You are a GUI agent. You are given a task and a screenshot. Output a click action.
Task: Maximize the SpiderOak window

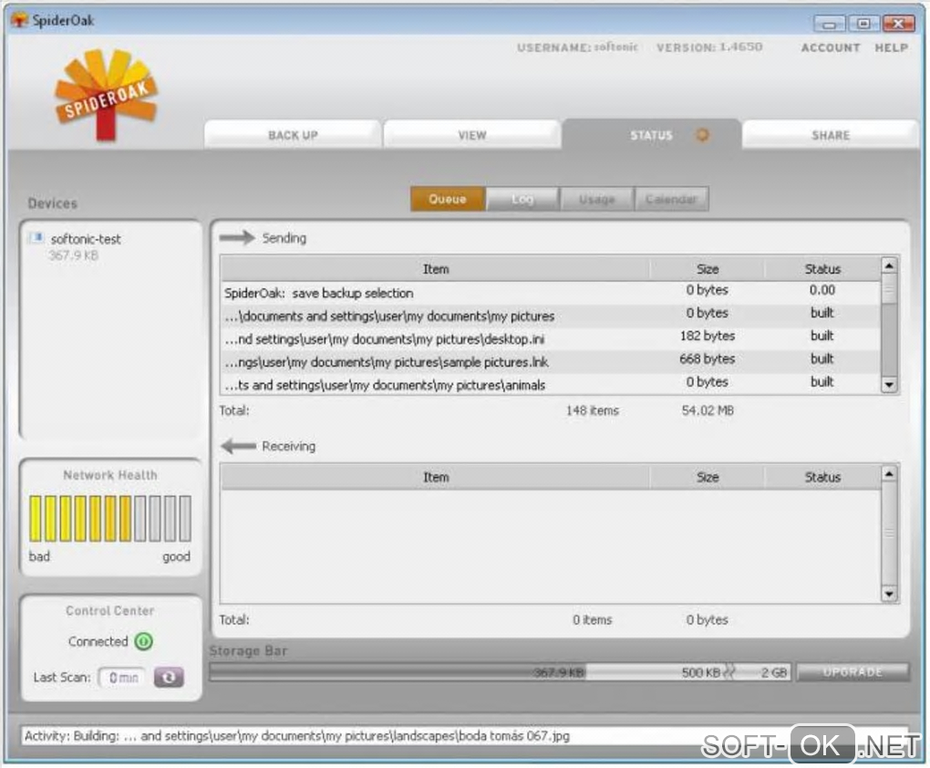point(863,24)
